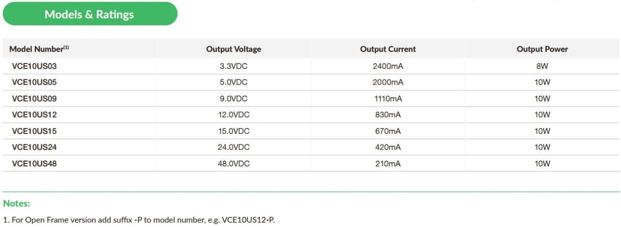Image resolution: width=621 pixels, height=227 pixels.
Task: Click the 3.3VDC output voltage cell
Action: [x=234, y=66]
